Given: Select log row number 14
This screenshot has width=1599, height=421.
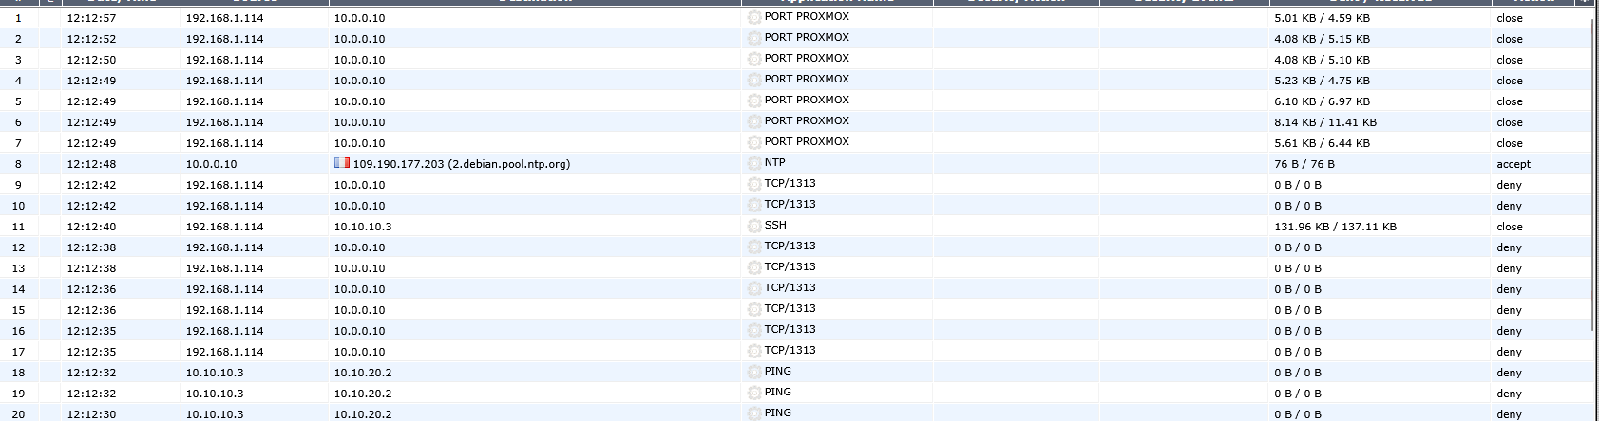Looking at the screenshot, I should coord(19,289).
